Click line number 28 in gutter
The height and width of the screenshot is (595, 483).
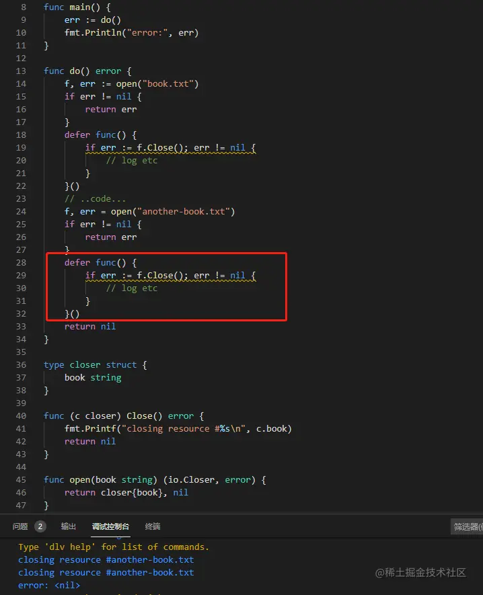click(21, 263)
